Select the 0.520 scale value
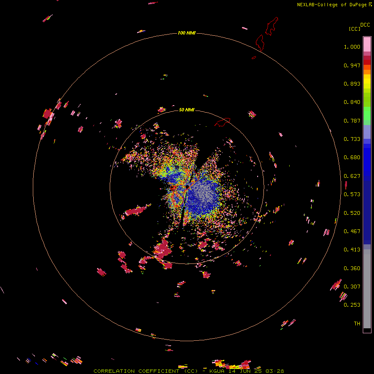Viewport: 374px width, 374px height. 352,213
